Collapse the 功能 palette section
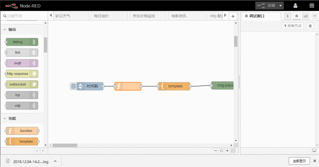 (5, 118)
